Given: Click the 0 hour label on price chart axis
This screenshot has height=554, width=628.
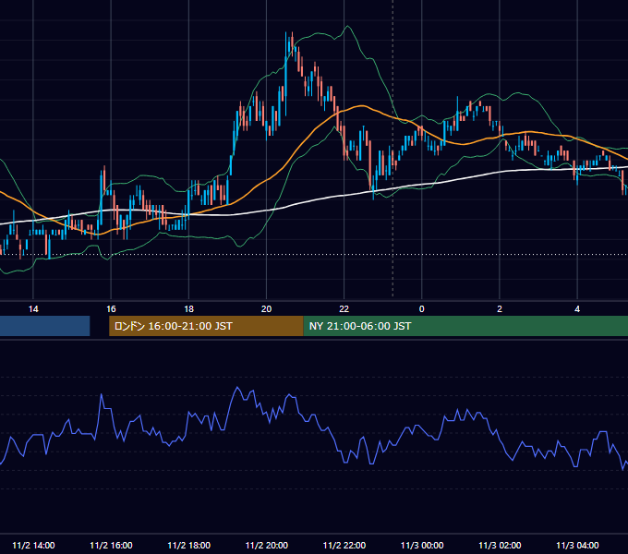Looking at the screenshot, I should coord(421,309).
